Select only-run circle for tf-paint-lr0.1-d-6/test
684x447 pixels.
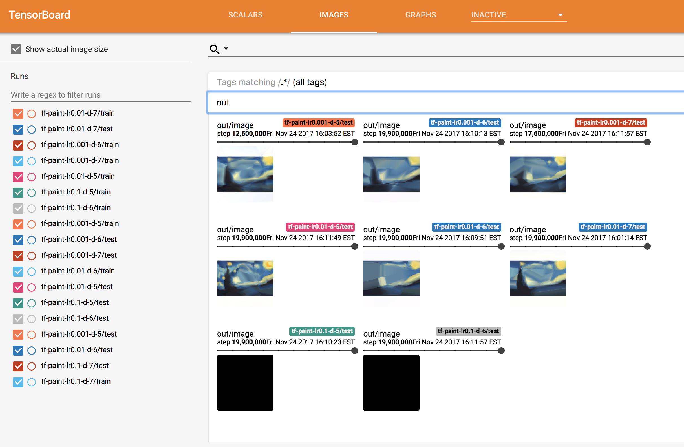(32, 319)
